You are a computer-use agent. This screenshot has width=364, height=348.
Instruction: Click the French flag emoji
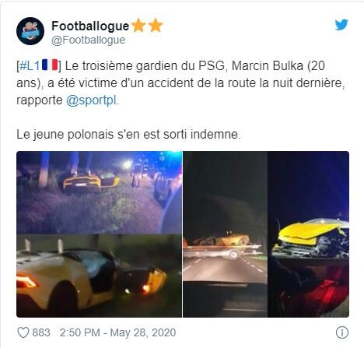50,65
